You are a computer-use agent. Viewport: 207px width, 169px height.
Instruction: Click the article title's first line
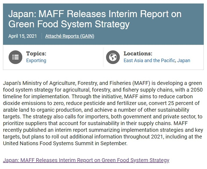coord(95,14)
